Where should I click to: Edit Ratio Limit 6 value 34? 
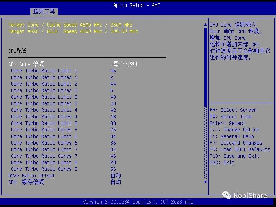[x=113, y=136]
